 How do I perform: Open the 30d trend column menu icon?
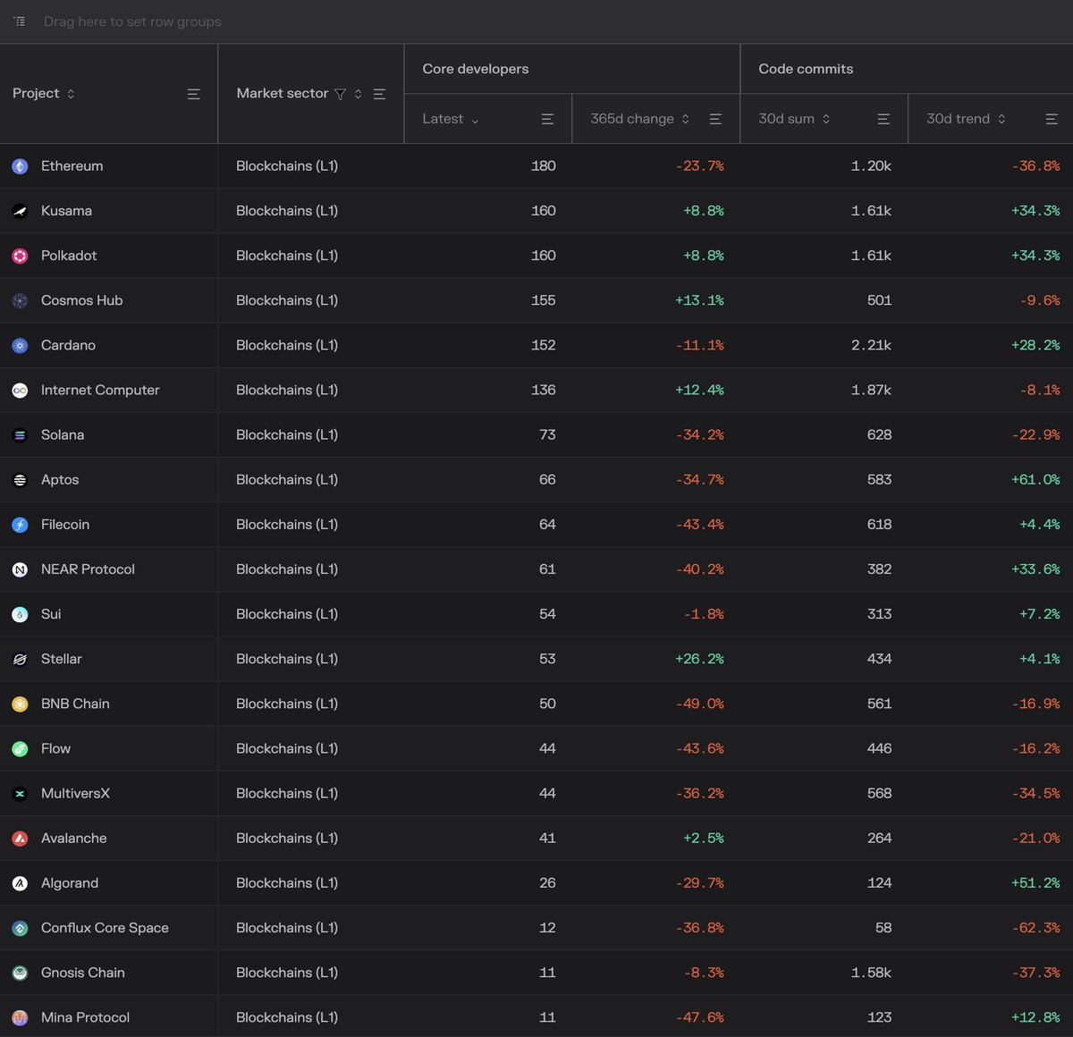click(x=1052, y=119)
